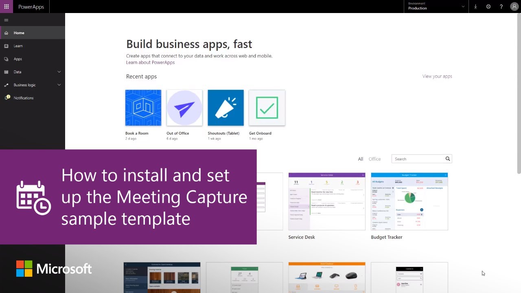Expand the Business logic chevron
The image size is (521, 293).
coord(59,85)
